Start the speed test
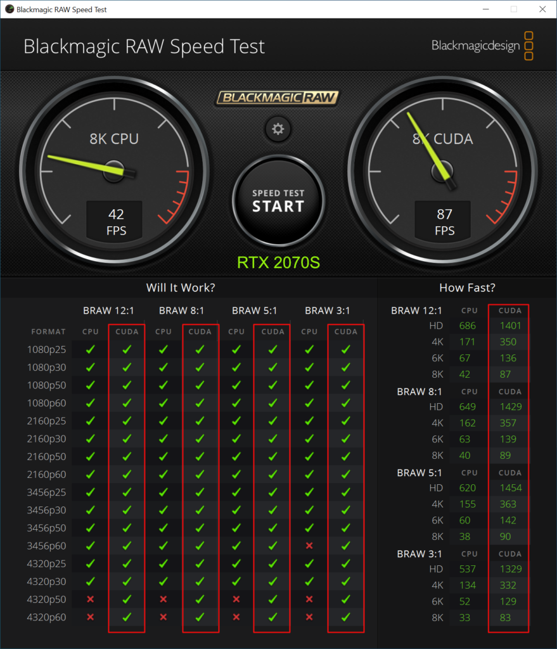 [278, 201]
